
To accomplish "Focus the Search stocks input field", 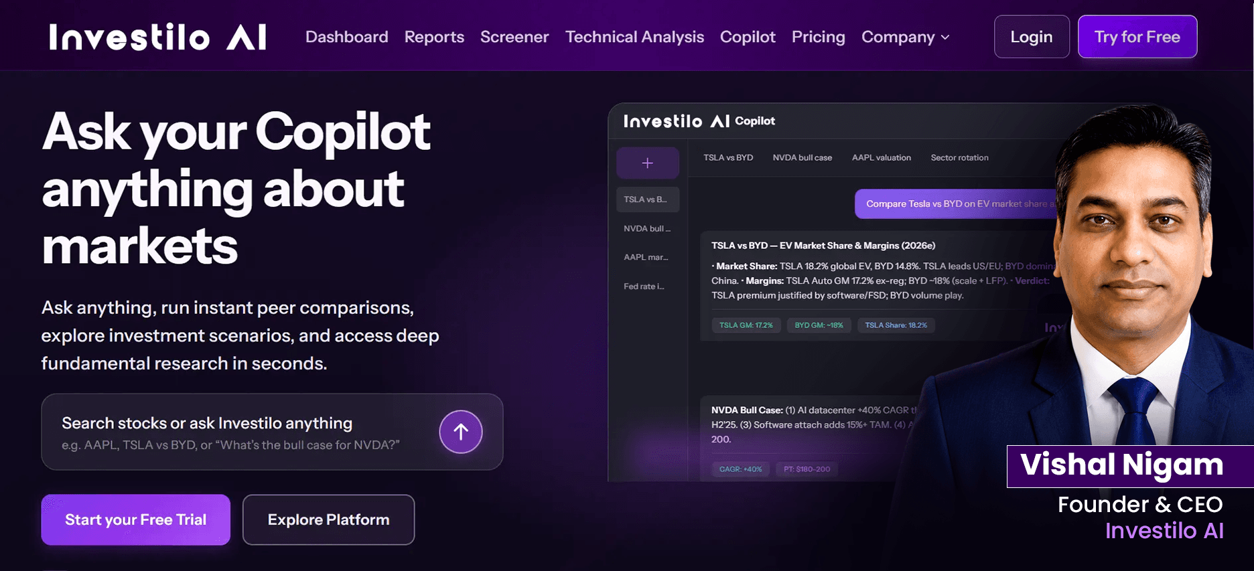I will point(272,432).
